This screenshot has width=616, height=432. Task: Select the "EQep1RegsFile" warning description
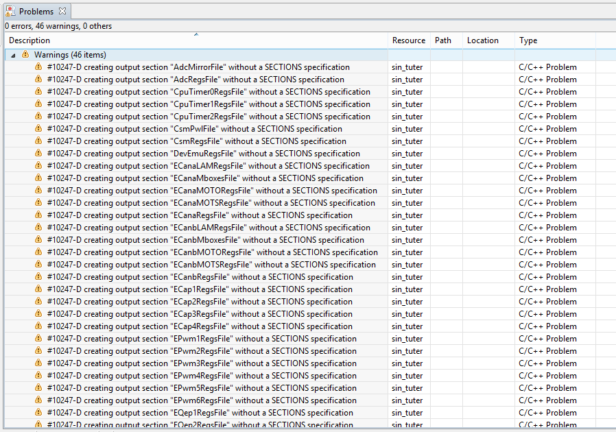pyautogui.click(x=200, y=413)
